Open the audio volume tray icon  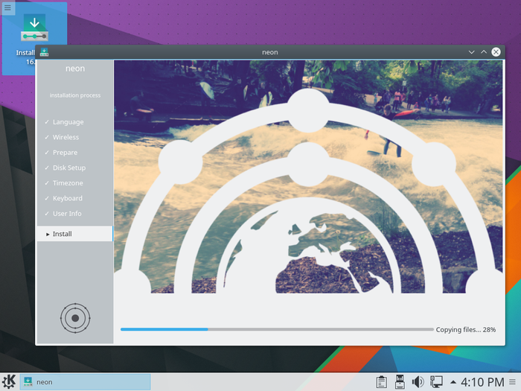pyautogui.click(x=418, y=381)
